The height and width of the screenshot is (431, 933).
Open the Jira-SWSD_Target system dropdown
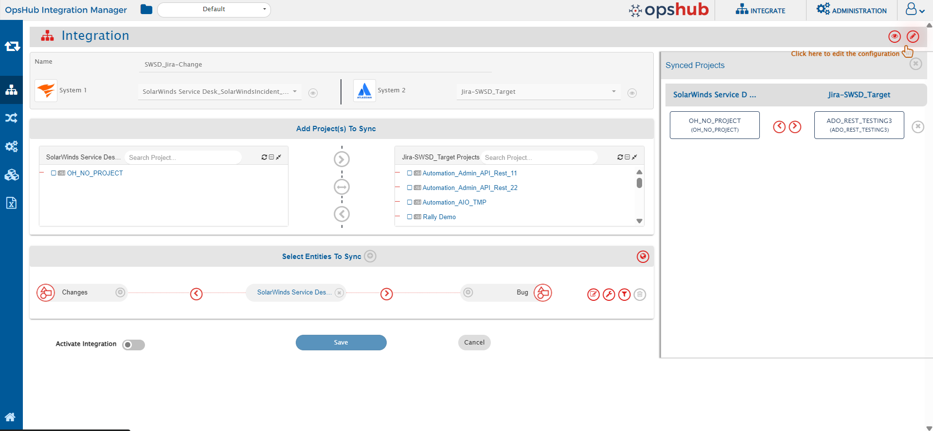[x=538, y=91]
